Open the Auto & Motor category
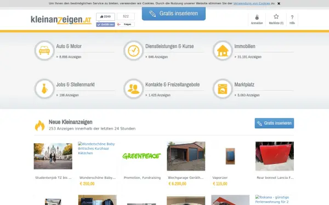 coord(69,46)
